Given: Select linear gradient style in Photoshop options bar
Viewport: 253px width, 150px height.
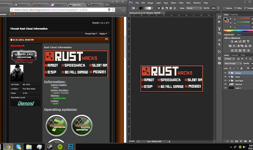Looking at the screenshot, I should (158, 8).
